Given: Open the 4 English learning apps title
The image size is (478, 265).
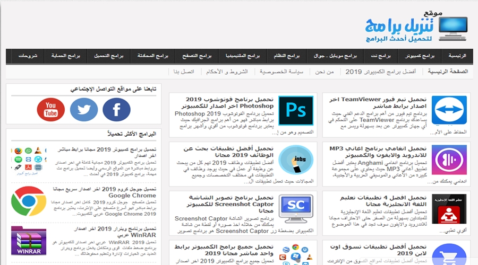Looking at the screenshot, I should coord(383,201).
